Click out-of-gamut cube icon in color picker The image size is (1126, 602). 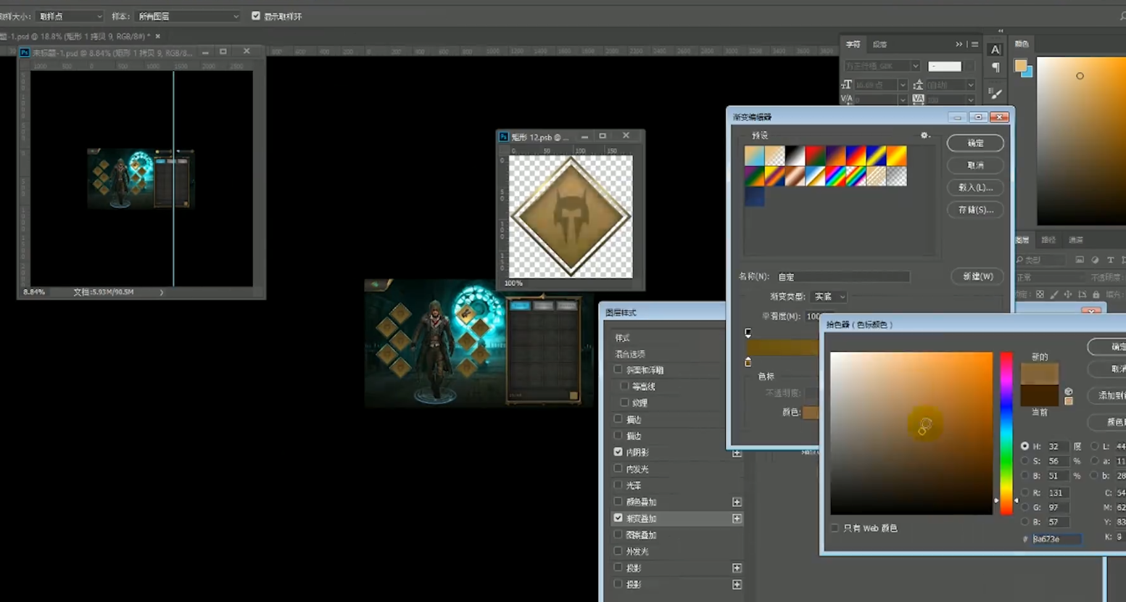1068,392
